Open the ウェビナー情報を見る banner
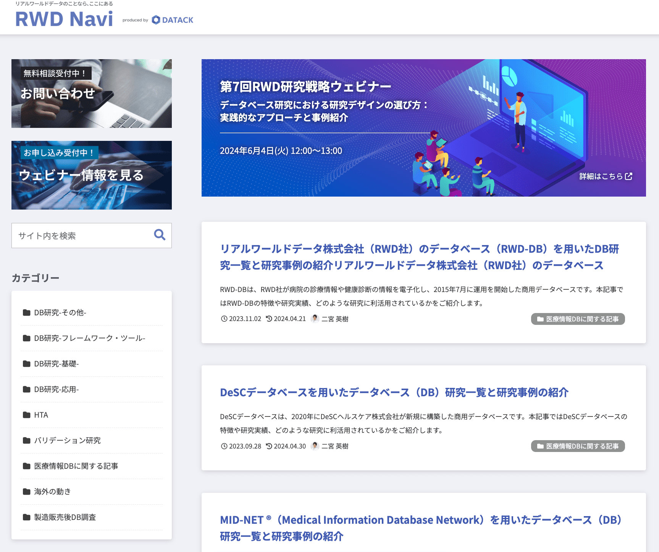Viewport: 659px width, 552px height. pyautogui.click(x=92, y=175)
